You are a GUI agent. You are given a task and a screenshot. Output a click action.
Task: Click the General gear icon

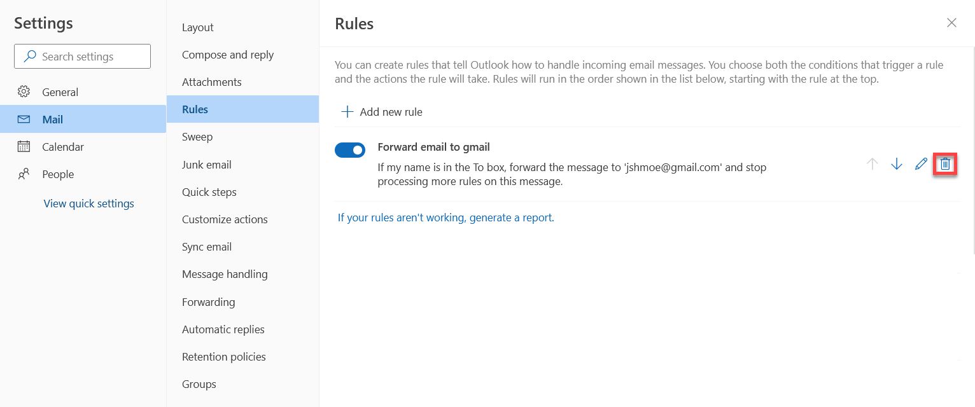(24, 92)
